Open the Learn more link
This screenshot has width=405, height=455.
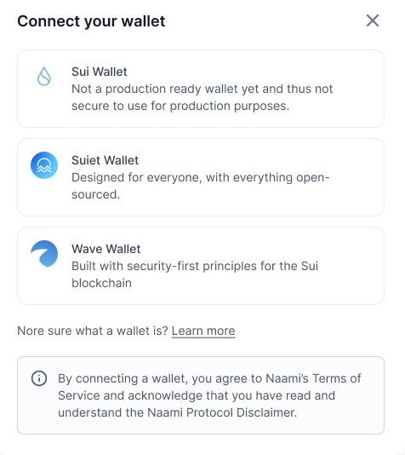click(203, 331)
